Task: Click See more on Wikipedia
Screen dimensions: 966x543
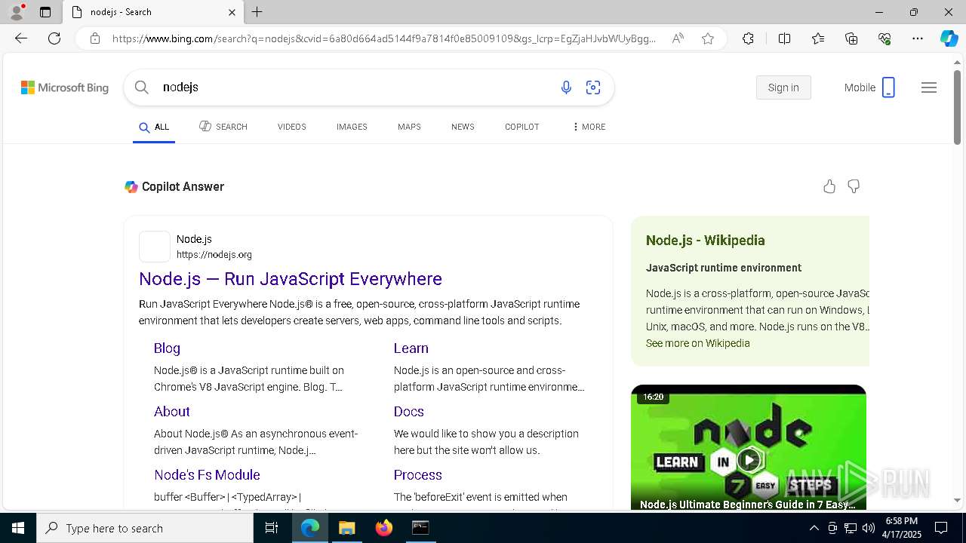Action: coord(697,343)
